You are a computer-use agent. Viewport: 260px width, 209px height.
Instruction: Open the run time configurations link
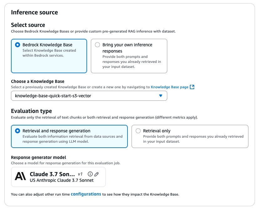86,194
